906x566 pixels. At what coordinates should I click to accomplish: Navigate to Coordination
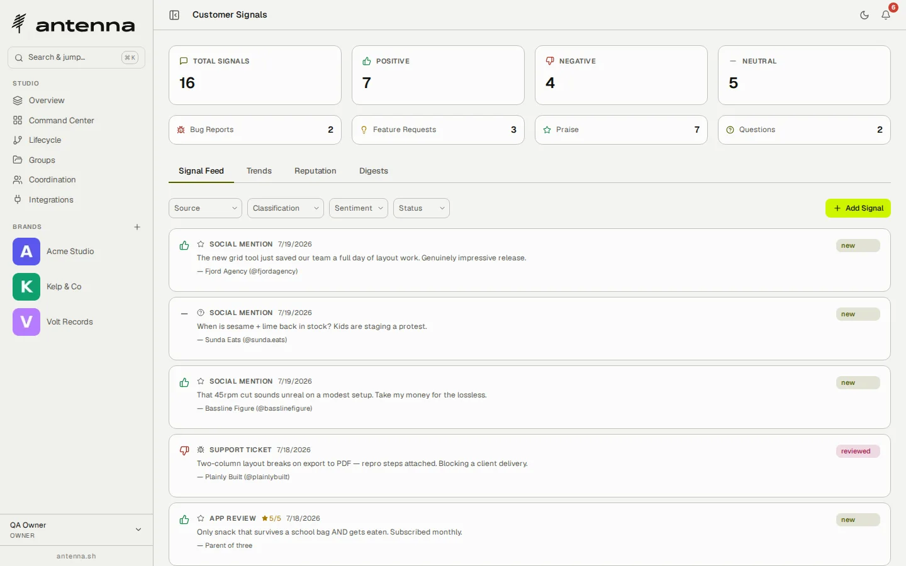(76, 180)
